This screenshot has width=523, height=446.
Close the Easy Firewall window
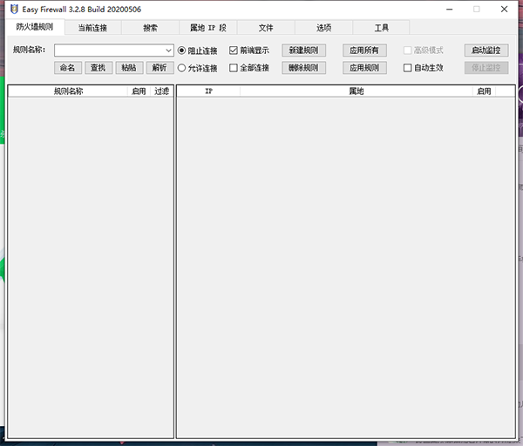(x=504, y=10)
